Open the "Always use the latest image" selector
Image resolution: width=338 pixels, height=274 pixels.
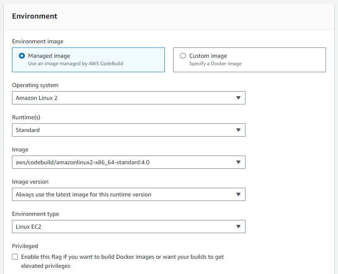coord(124,194)
